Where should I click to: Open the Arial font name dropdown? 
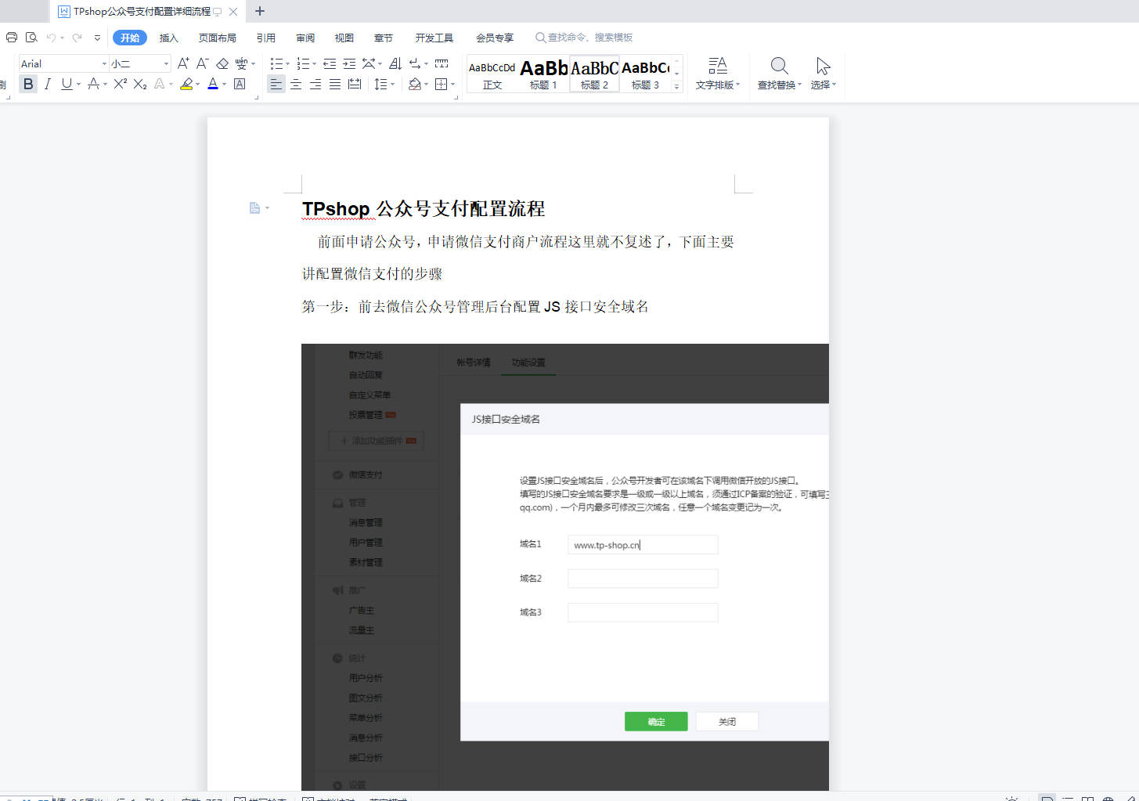tap(104, 64)
